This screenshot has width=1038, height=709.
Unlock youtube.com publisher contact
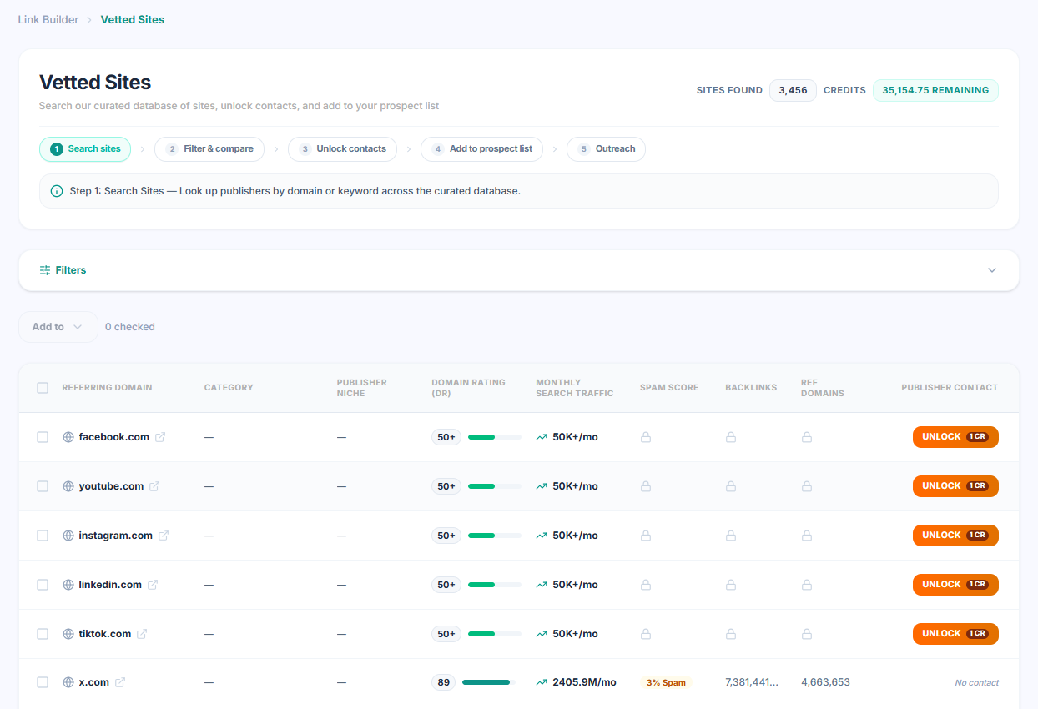955,486
